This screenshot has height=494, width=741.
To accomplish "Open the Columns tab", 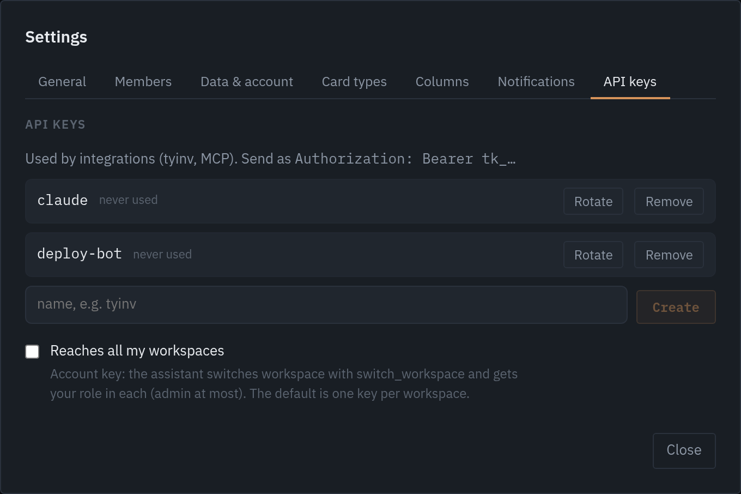I will coord(442,82).
